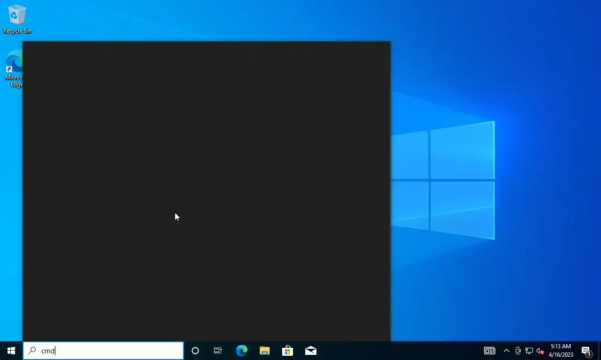
Task: Click the Meet Now tray icon
Action: click(x=518, y=351)
